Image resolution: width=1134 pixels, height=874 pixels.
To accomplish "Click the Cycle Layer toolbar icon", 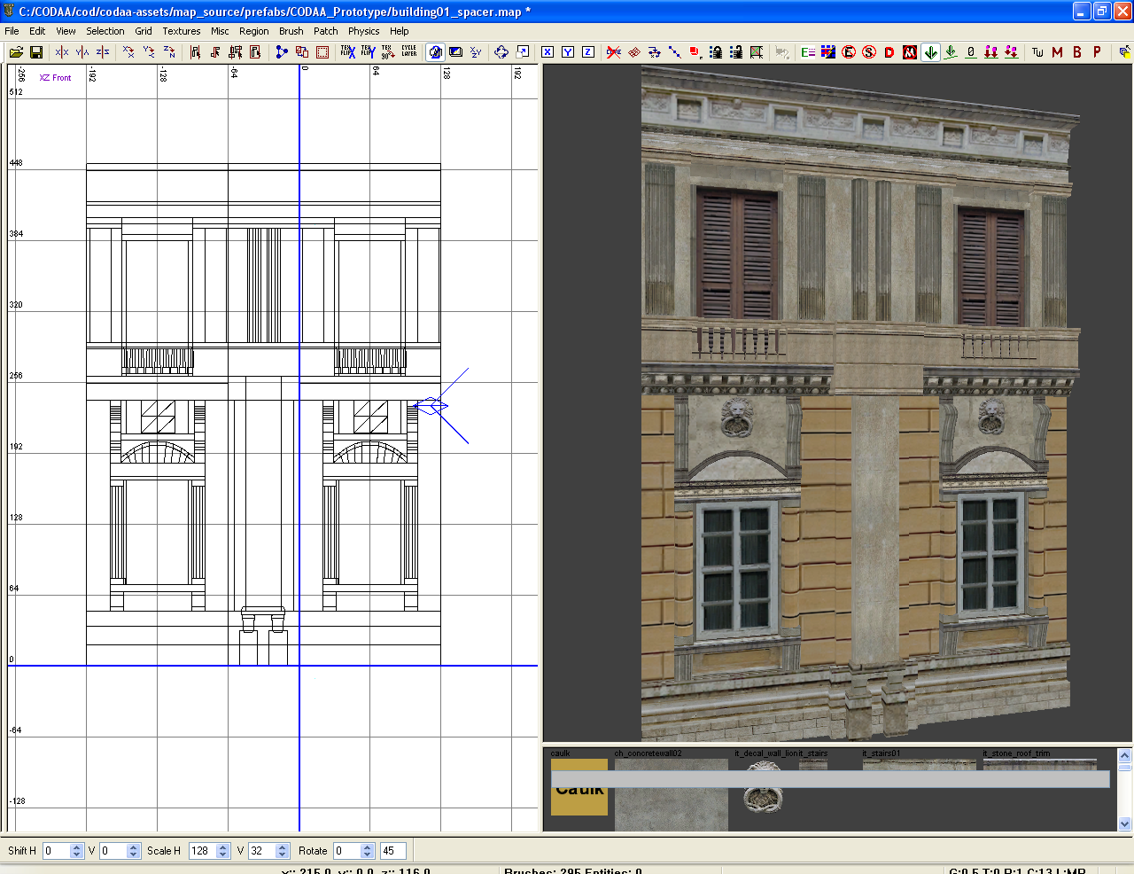I will tap(408, 52).
